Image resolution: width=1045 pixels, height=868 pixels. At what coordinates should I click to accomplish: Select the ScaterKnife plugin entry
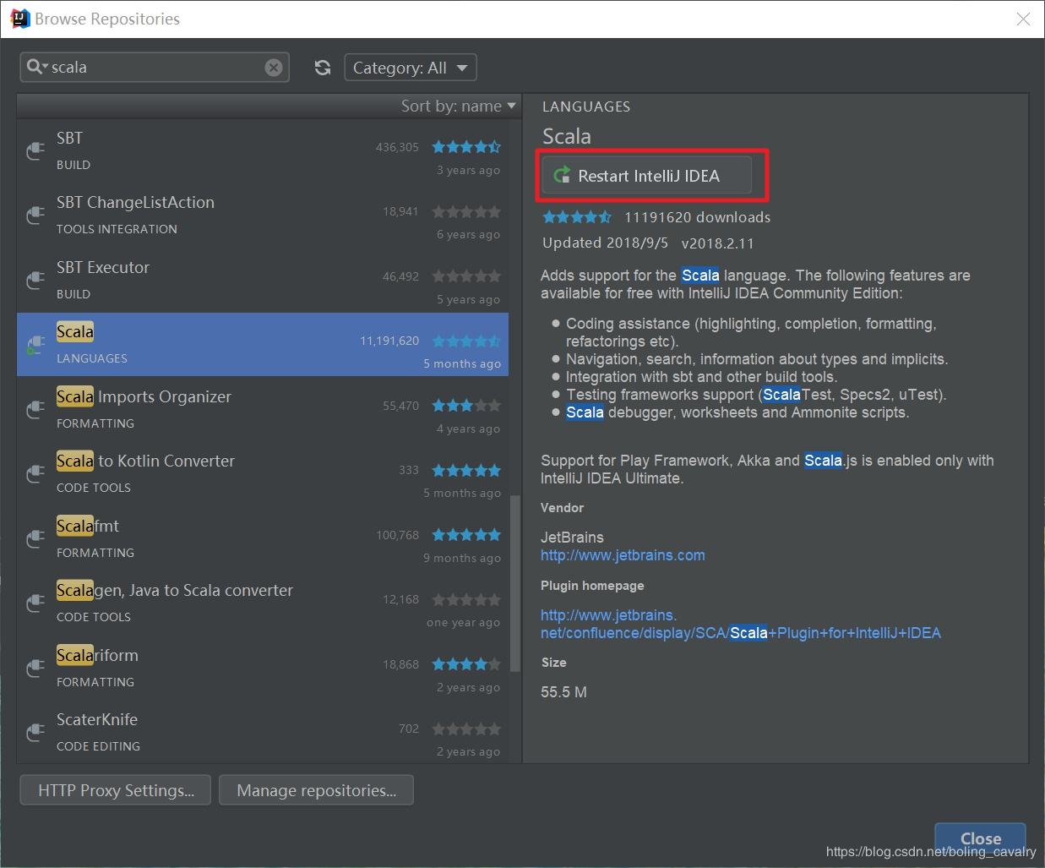(x=97, y=719)
